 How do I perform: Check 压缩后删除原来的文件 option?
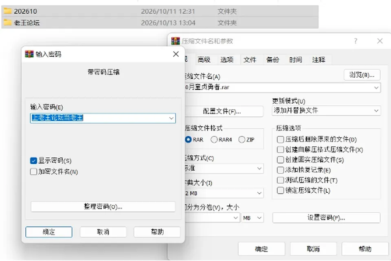click(x=280, y=139)
